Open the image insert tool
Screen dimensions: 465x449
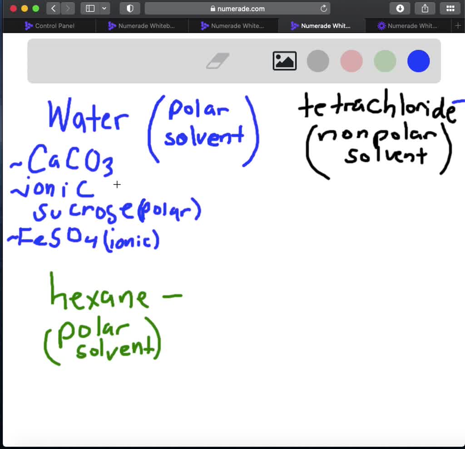[284, 60]
